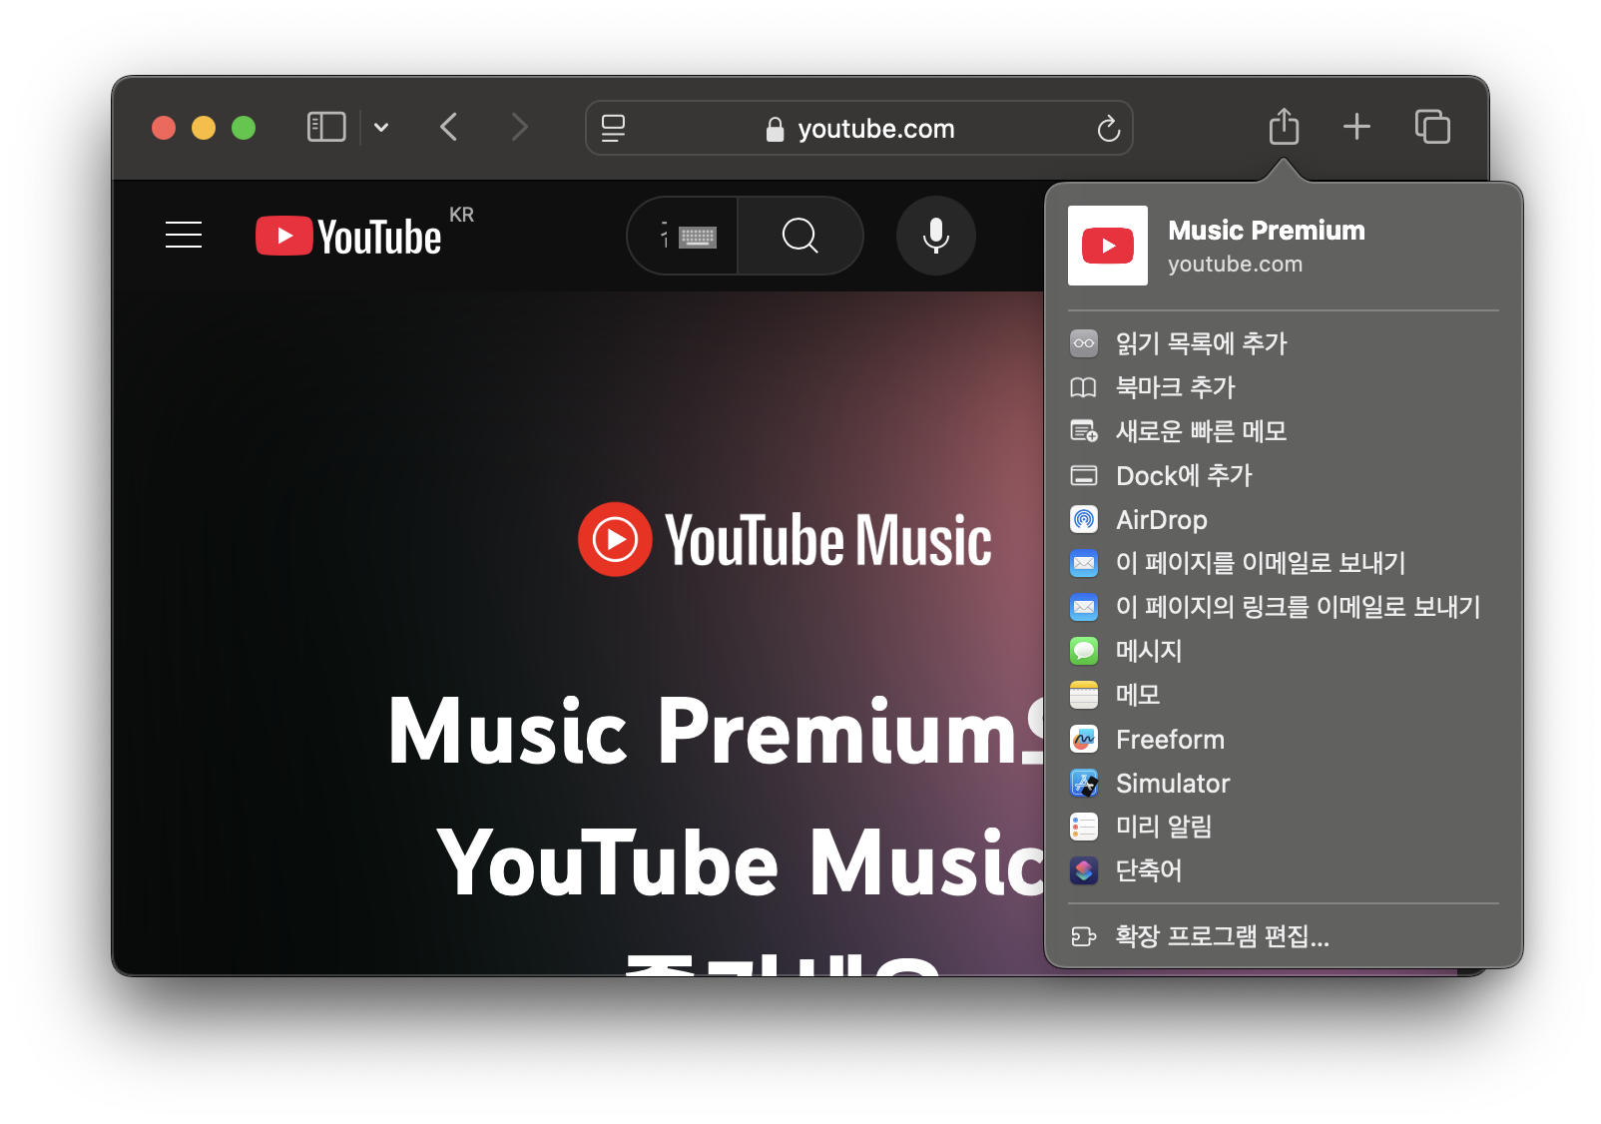This screenshot has height=1124, width=1601.
Task: Click the youtube.com address field
Action: tap(858, 128)
